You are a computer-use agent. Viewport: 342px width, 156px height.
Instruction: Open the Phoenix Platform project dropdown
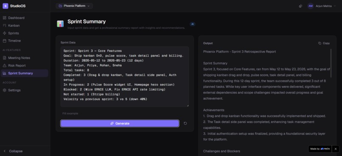click(74, 6)
